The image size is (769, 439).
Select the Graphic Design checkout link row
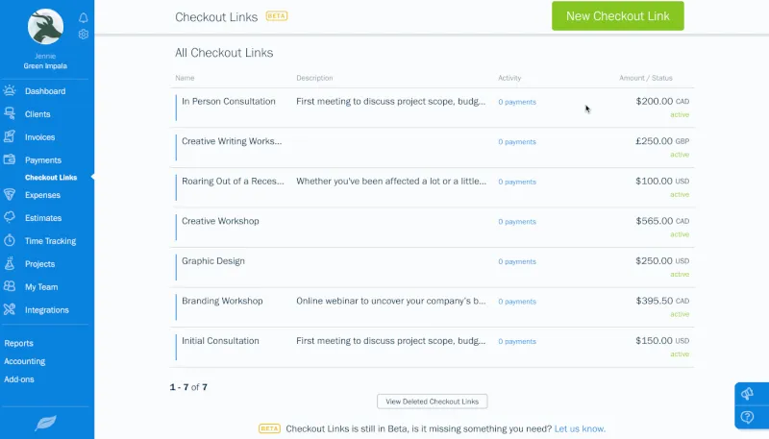[x=213, y=261]
